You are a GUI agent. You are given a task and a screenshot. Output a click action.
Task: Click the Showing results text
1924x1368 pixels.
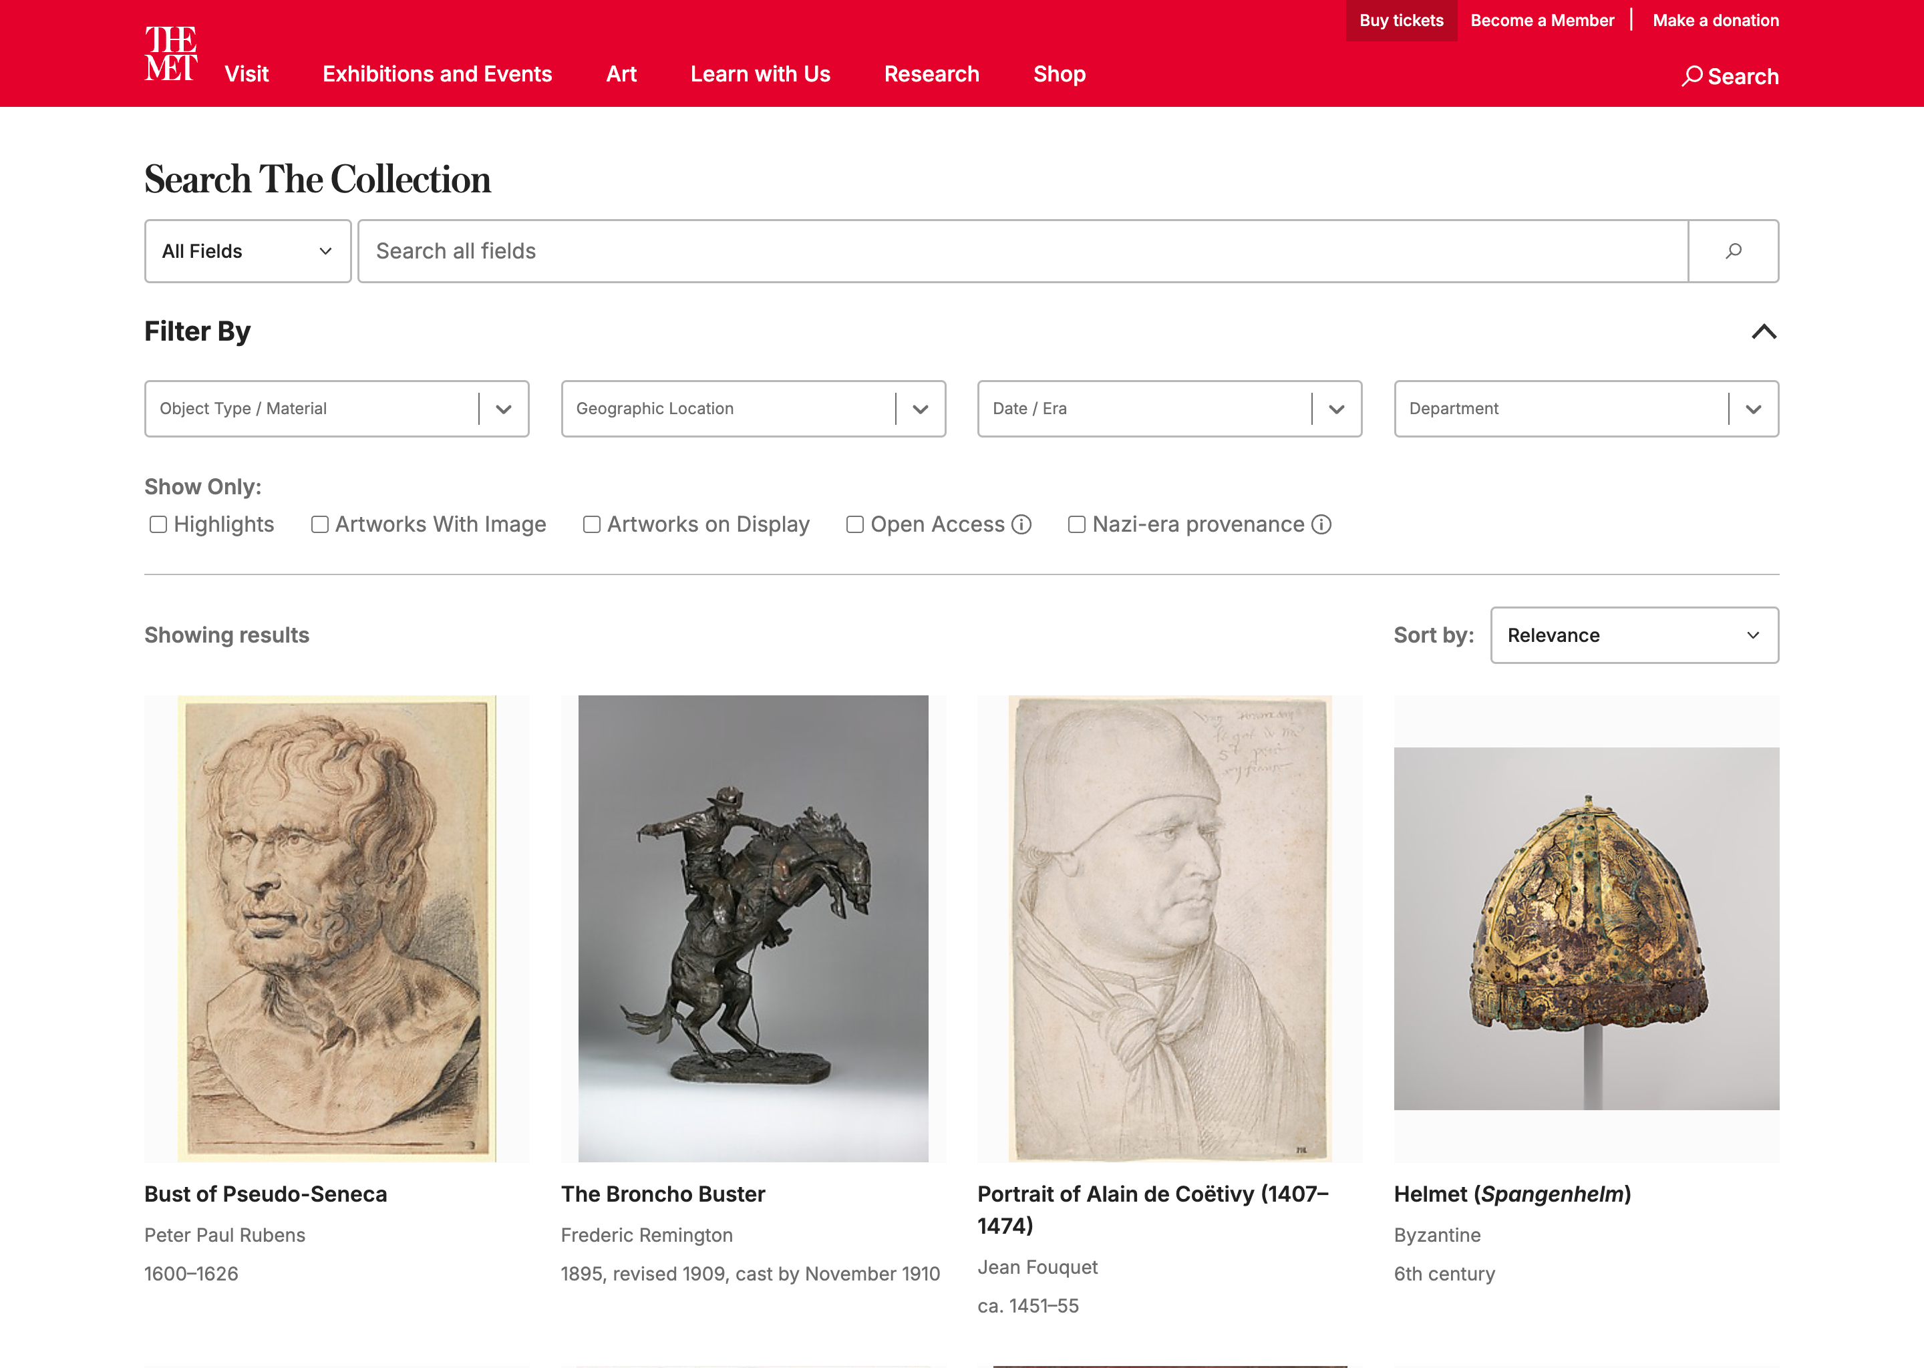[x=226, y=635]
